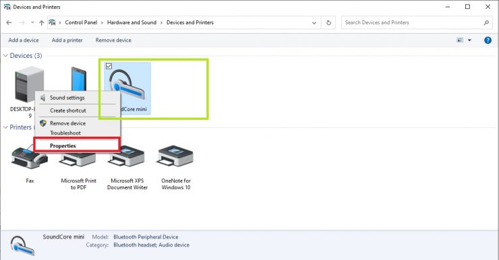This screenshot has height=260, width=499.
Task: Expand the chevron after Hardware and Sound
Action: [161, 23]
